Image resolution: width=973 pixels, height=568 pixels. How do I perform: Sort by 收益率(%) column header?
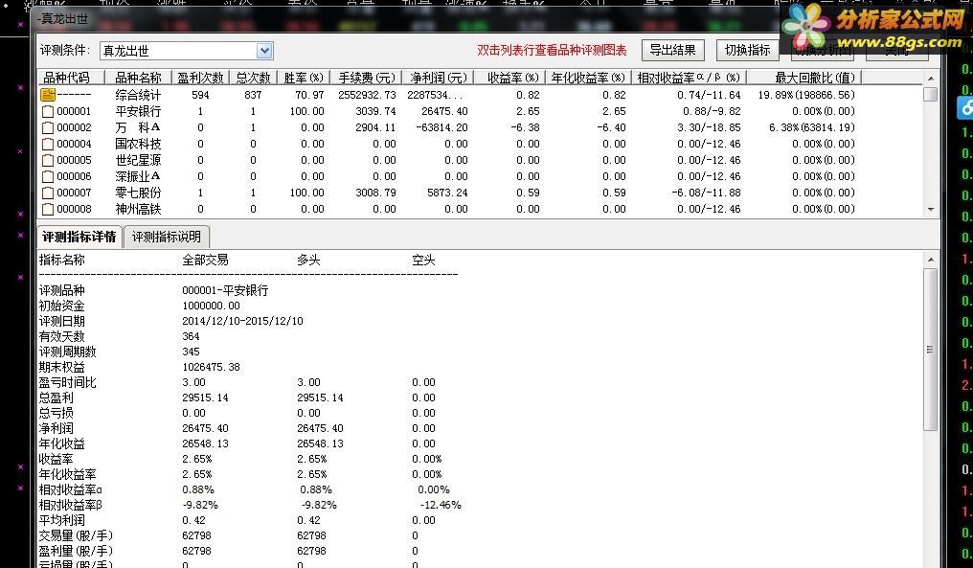pos(509,78)
